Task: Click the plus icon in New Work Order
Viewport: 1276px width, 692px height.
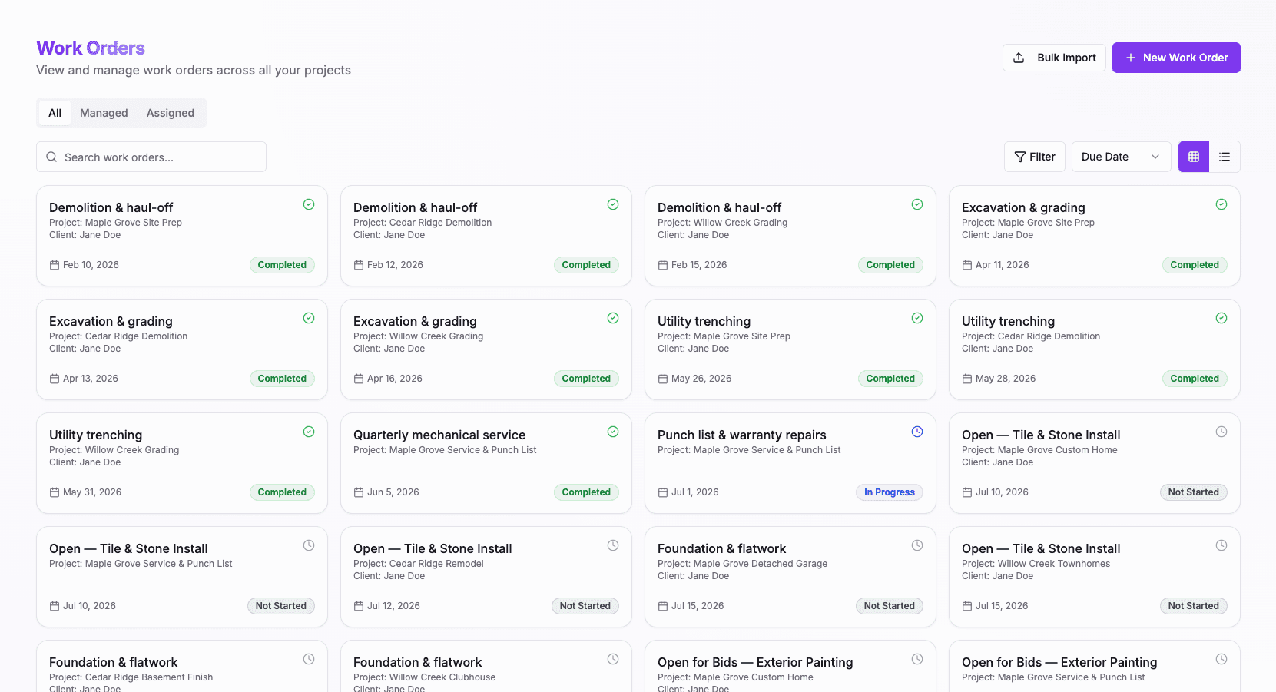Action: click(x=1131, y=58)
